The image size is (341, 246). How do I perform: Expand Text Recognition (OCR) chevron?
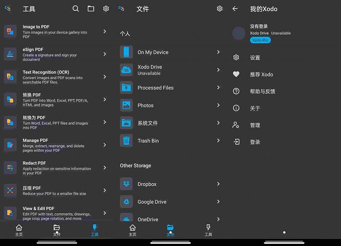105,77
